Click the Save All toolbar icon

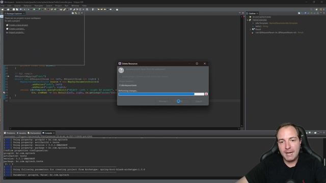point(17,10)
